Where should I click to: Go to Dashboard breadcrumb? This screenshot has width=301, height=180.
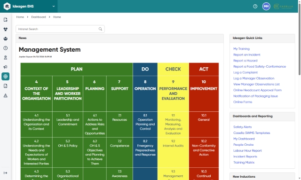point(39,17)
